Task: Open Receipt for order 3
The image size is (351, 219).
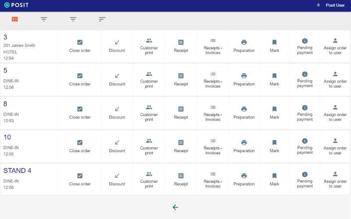Action: [x=181, y=46]
